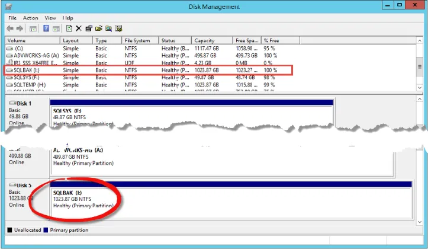Image resolution: width=428 pixels, height=249 pixels.
Task: Click the Disk 1 label panel
Action: [x=27, y=112]
